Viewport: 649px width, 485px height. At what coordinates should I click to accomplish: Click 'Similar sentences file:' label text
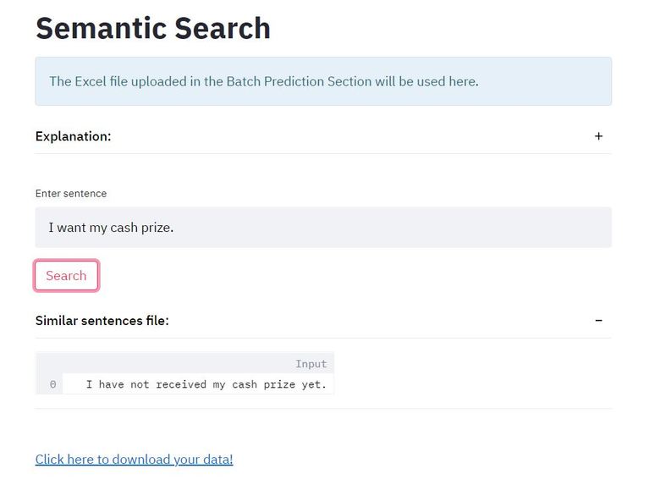click(102, 321)
